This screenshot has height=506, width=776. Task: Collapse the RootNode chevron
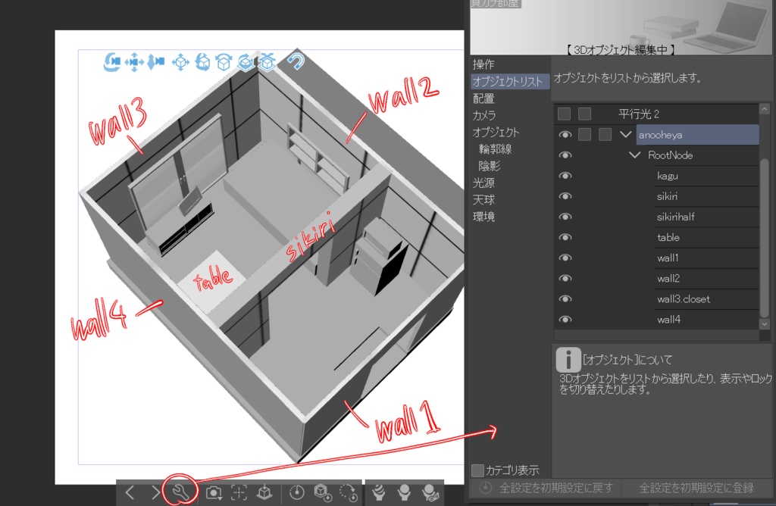634,155
